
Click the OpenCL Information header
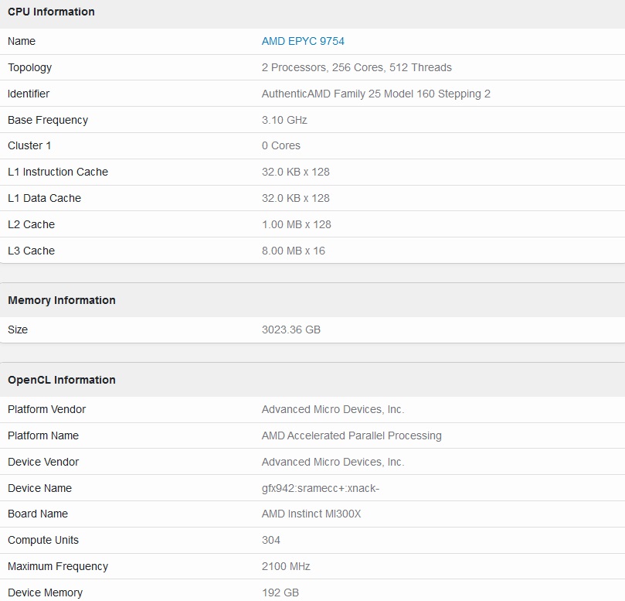click(x=62, y=380)
